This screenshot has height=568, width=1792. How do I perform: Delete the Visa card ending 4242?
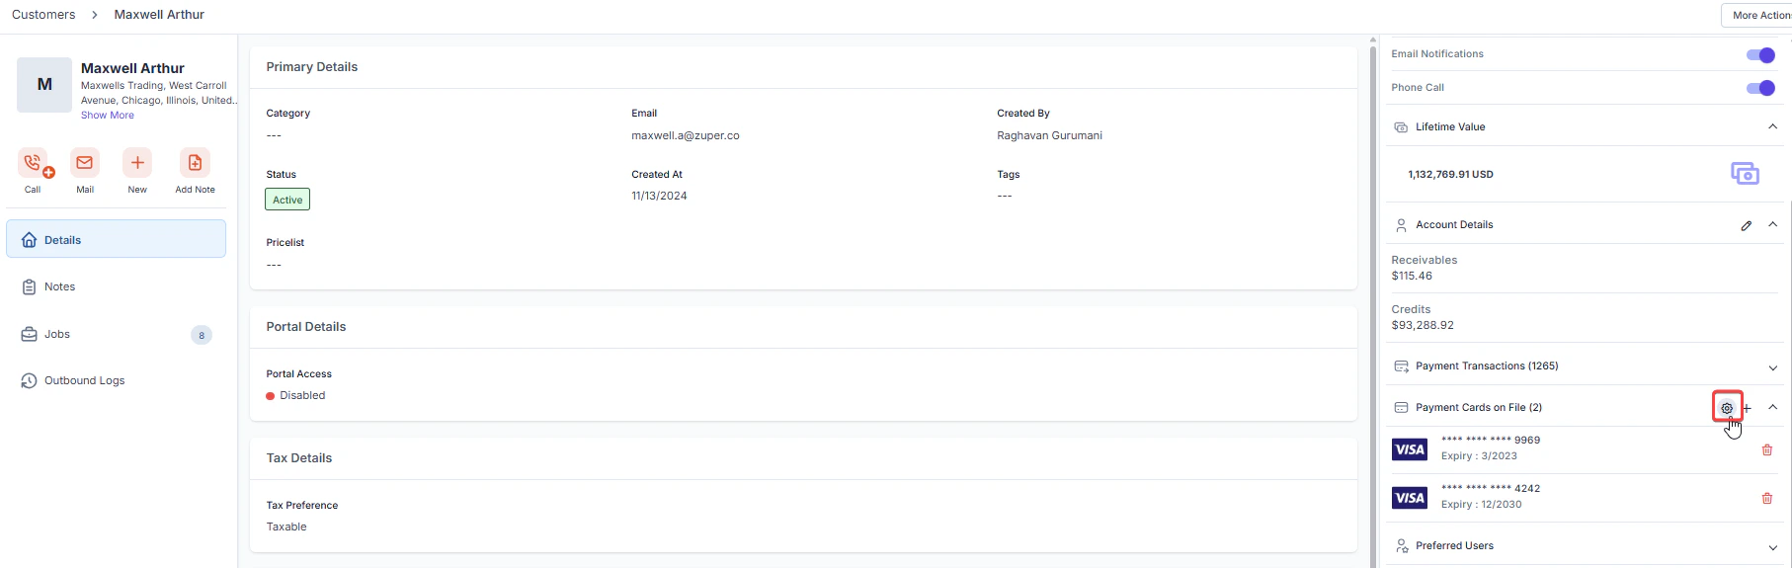[1767, 498]
